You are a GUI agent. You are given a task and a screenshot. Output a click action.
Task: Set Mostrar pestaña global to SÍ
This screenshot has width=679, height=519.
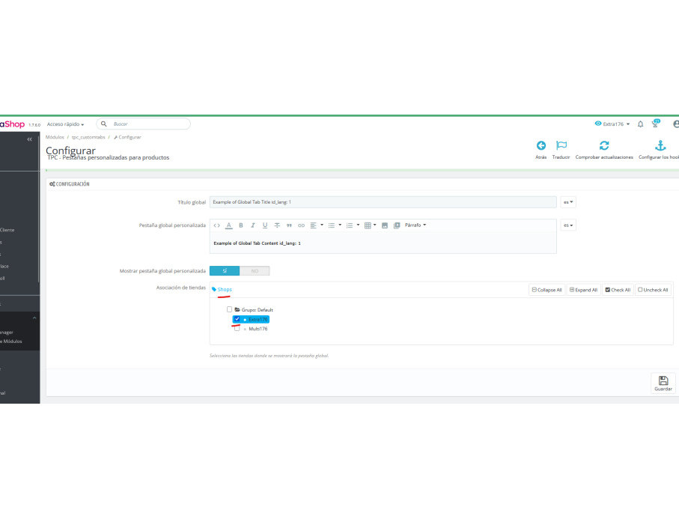(x=225, y=271)
